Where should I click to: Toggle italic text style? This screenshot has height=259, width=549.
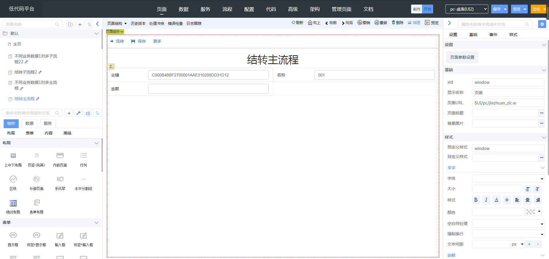pos(486,200)
